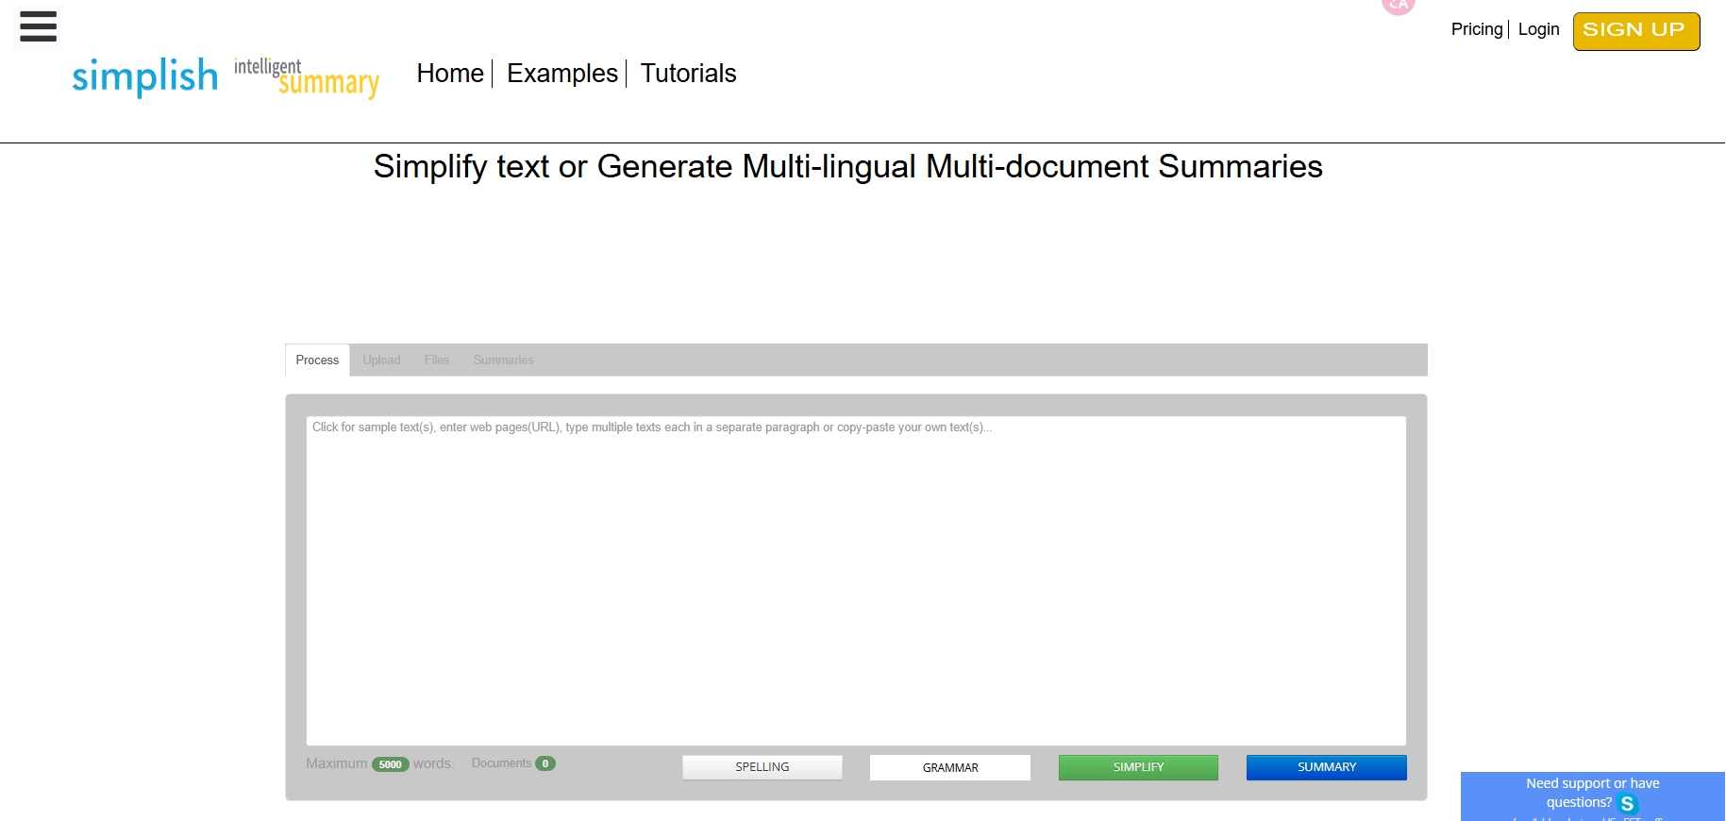Click the Skype support icon
Image resolution: width=1726 pixels, height=821 pixels.
coord(1627,804)
